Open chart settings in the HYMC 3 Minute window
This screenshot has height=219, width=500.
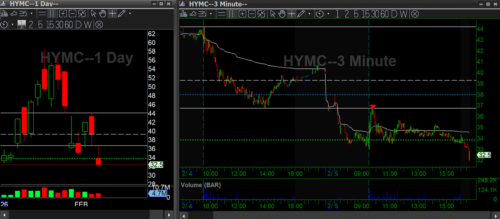(183, 14)
